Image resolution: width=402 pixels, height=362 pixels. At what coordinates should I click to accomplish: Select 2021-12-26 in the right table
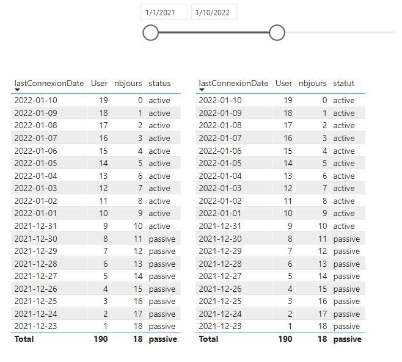point(220,289)
